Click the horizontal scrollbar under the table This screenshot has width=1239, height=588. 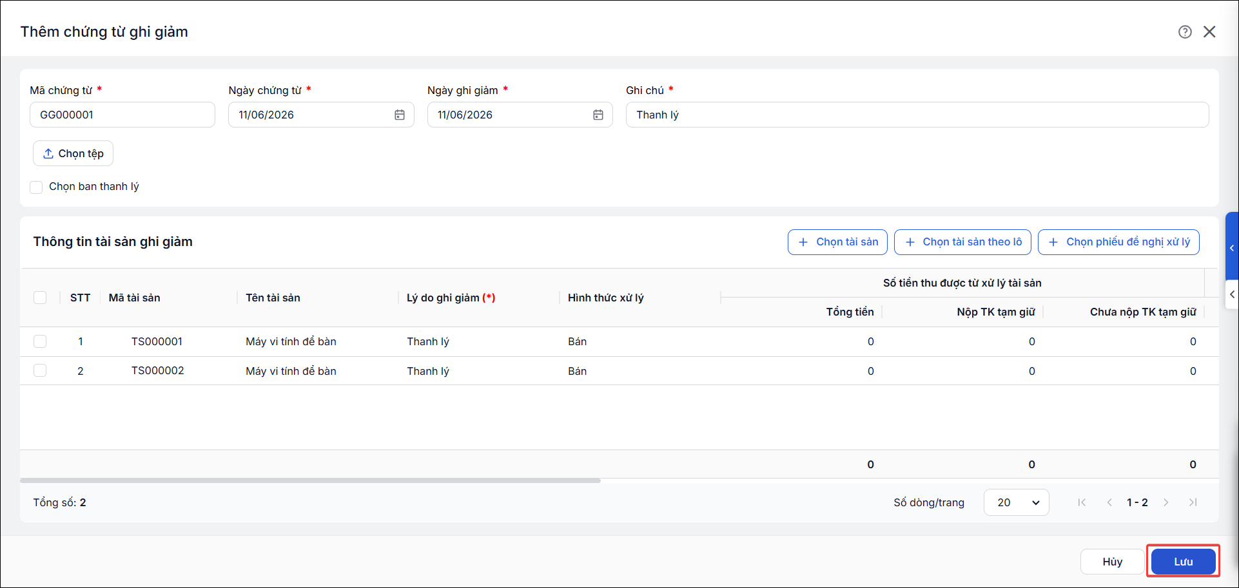tap(310, 480)
